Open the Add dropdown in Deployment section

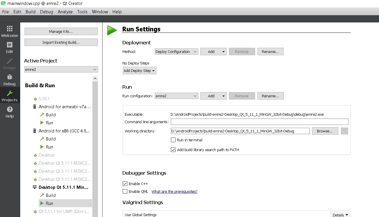pos(213,52)
